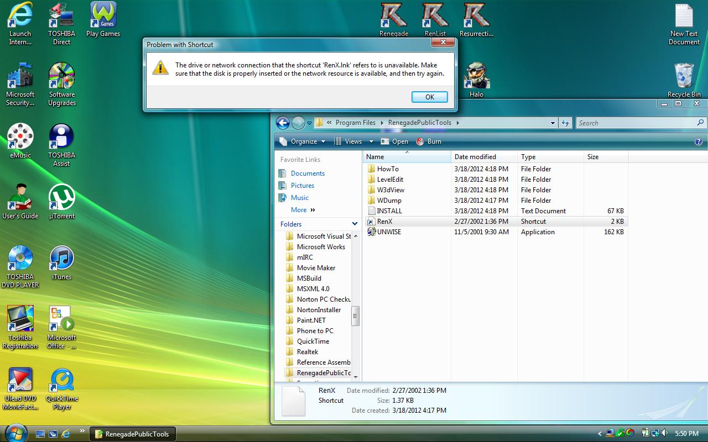
Task: Open the address bar history dropdown
Action: [553, 123]
